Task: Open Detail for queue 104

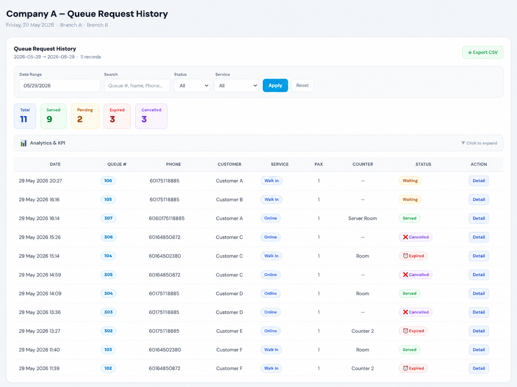Action: pos(478,256)
